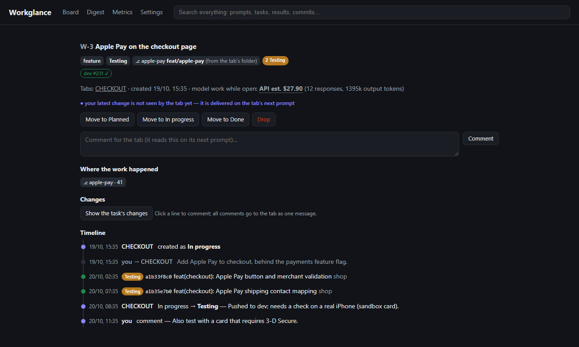Click shop link after merchant validation commit

click(340, 276)
